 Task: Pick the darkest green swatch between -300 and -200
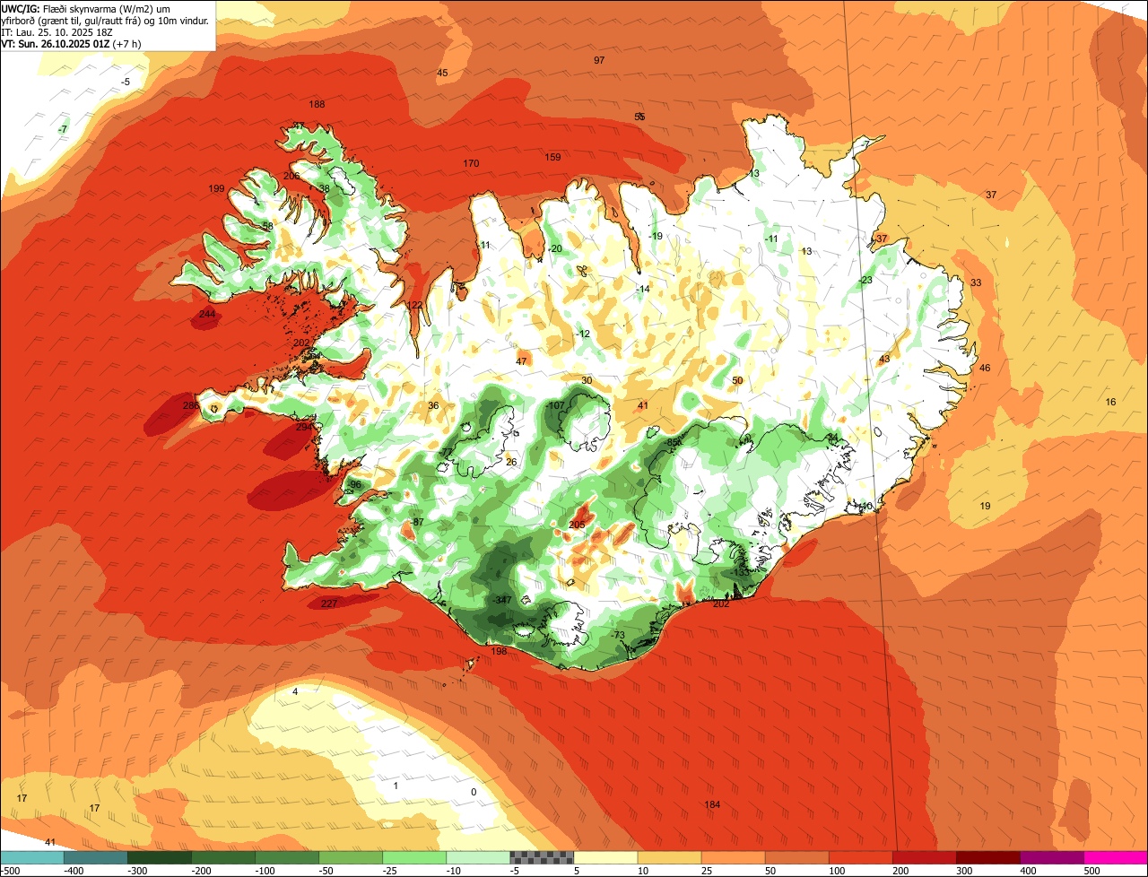click(160, 857)
